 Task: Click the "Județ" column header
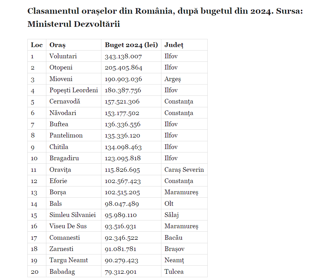(174, 45)
